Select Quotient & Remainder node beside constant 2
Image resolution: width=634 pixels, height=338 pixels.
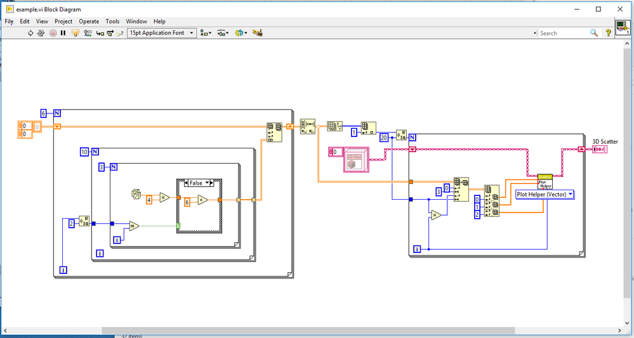pos(84,221)
